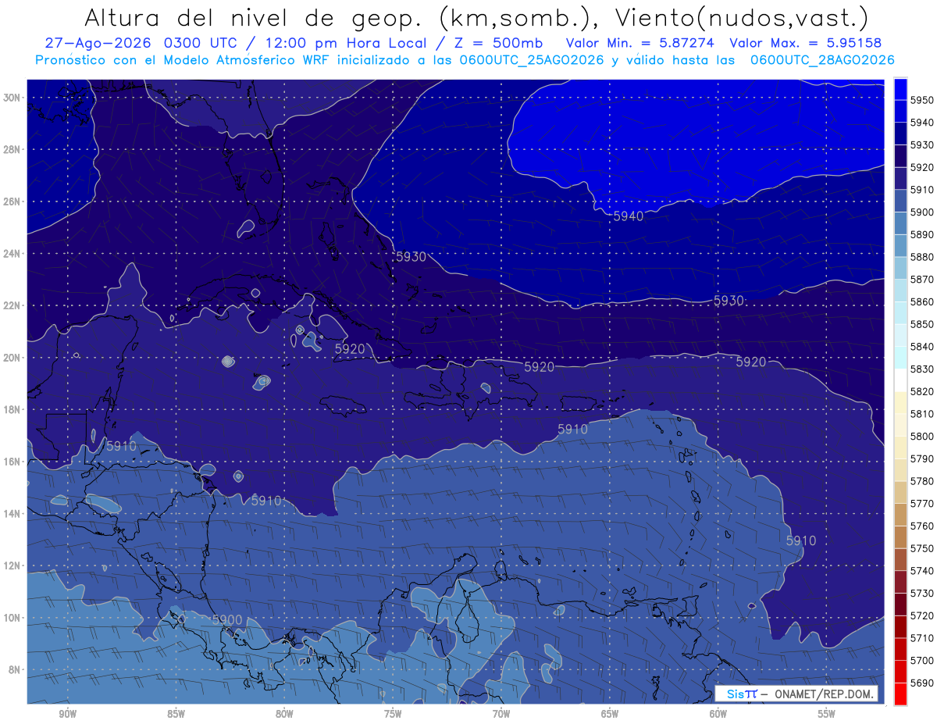Click the 16N latitude axis label
Image resolution: width=937 pixels, height=724 pixels.
click(12, 462)
